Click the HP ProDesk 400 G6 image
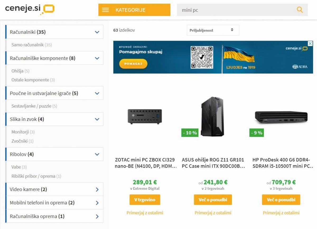317x229 pixels. point(281,117)
